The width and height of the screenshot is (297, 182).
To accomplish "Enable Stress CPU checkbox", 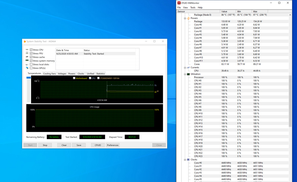I will coord(31,50).
